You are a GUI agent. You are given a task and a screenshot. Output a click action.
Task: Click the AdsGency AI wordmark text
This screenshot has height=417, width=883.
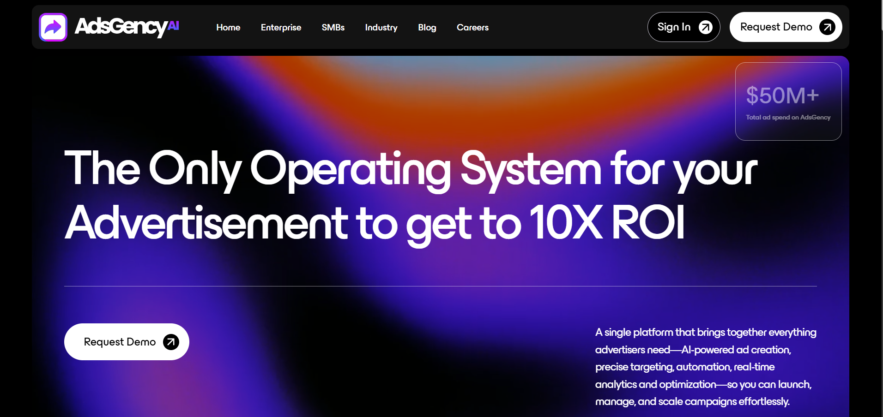(x=127, y=27)
